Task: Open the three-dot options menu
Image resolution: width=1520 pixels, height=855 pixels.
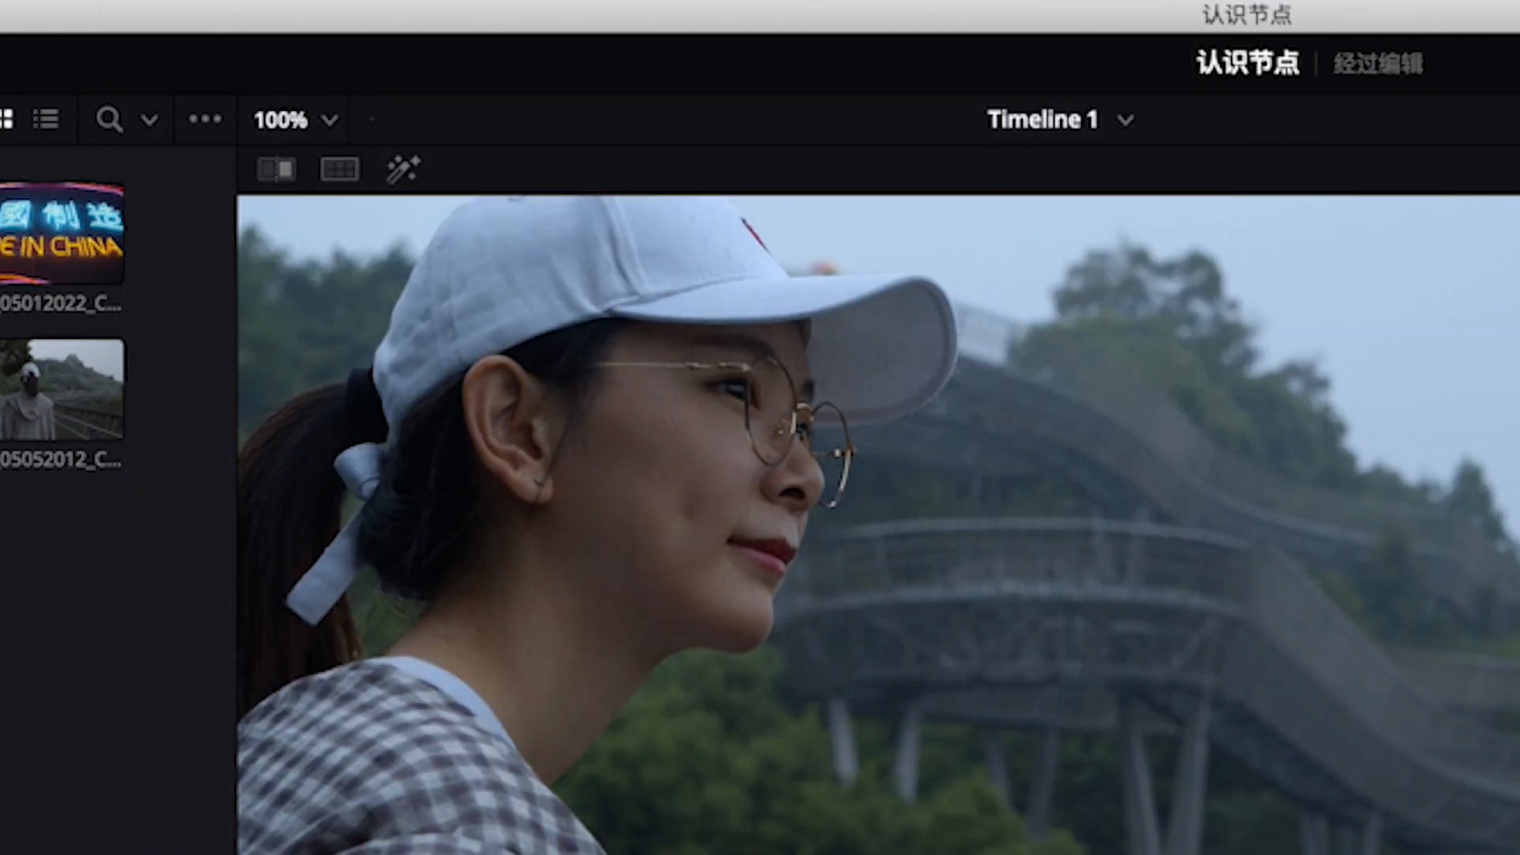Action: (205, 119)
